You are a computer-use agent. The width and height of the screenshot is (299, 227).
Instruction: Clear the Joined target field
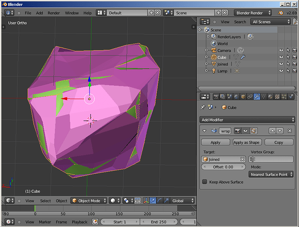click(242, 159)
